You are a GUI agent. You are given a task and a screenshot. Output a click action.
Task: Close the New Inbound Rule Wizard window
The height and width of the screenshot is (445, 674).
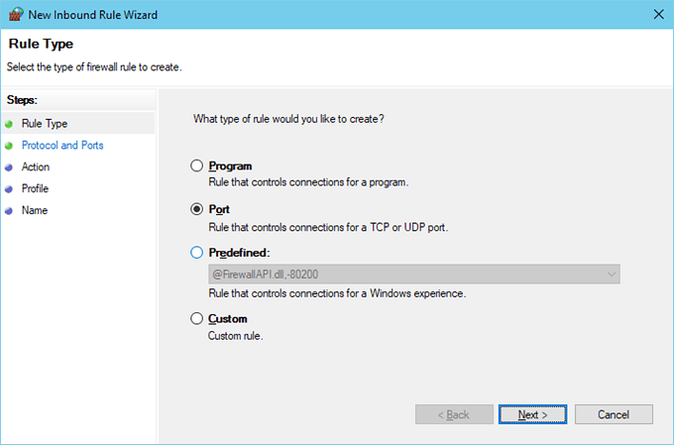(x=659, y=14)
